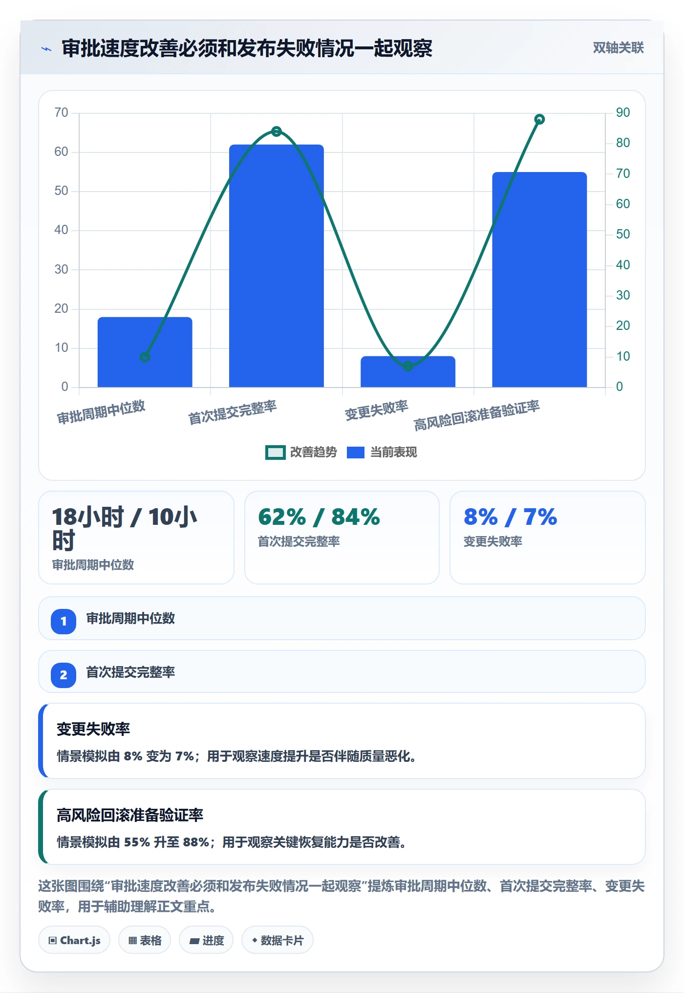The width and height of the screenshot is (684, 993).
Task: Click the 表格 tag
Action: tap(145, 940)
